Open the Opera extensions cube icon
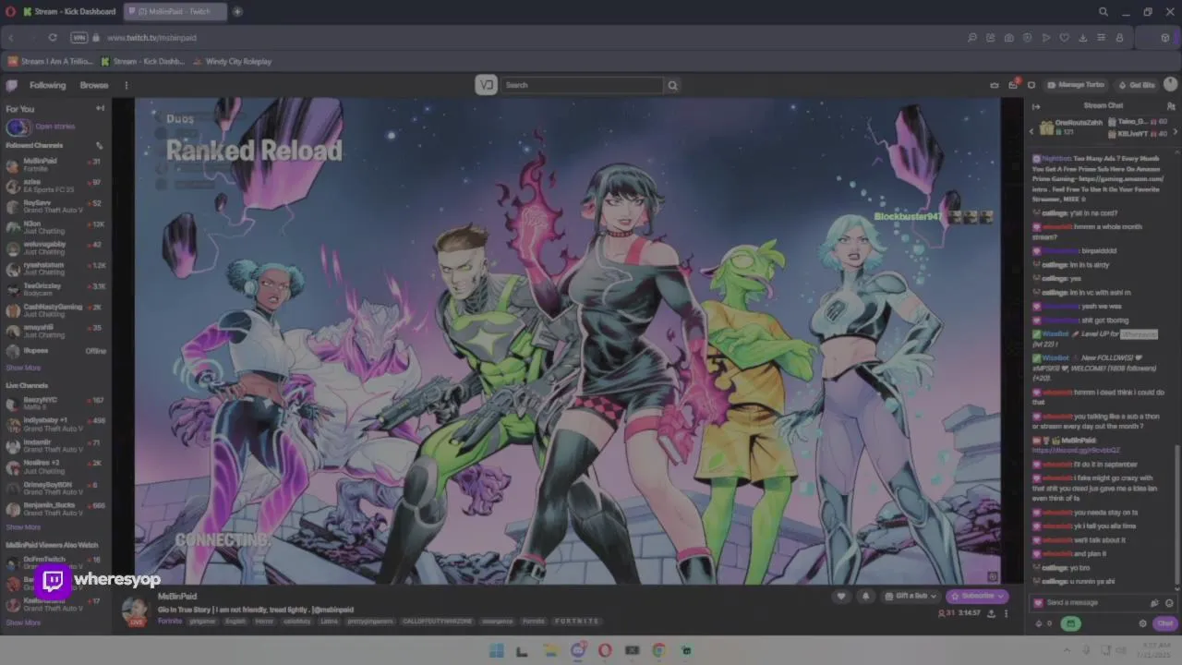This screenshot has height=665, width=1182. click(x=1165, y=38)
